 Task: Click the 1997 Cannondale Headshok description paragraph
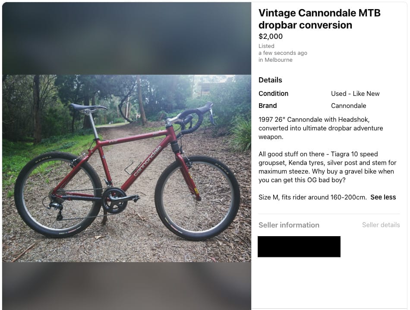(321, 128)
